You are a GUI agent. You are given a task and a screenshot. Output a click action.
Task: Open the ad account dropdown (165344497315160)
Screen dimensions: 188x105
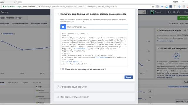14,18
